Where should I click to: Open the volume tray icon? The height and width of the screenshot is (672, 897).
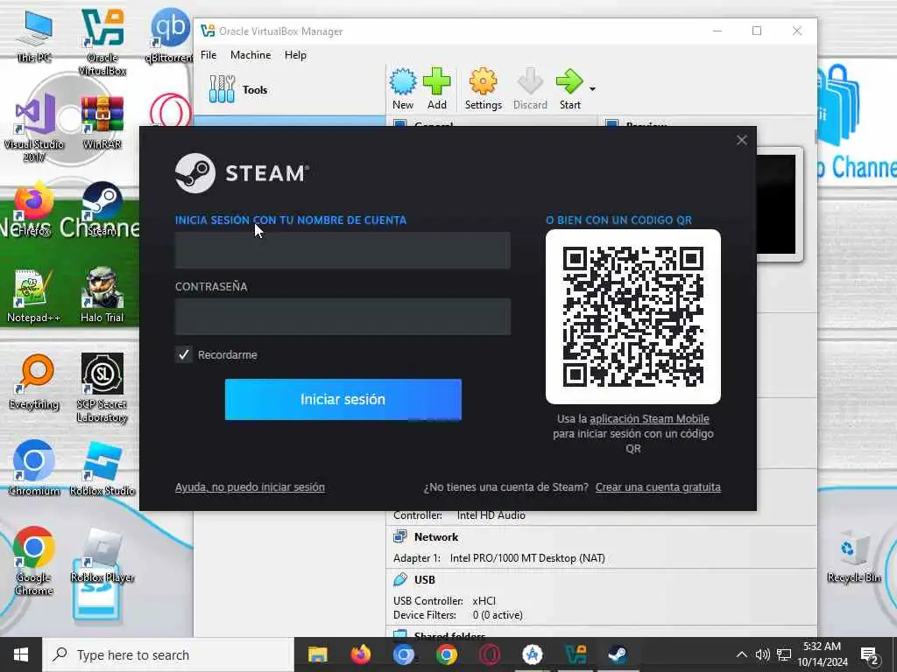762,654
